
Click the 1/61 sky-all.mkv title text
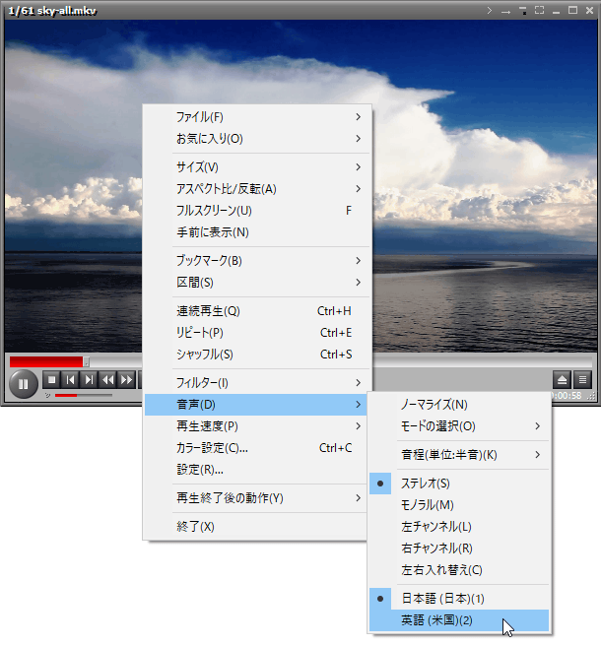coord(52,11)
